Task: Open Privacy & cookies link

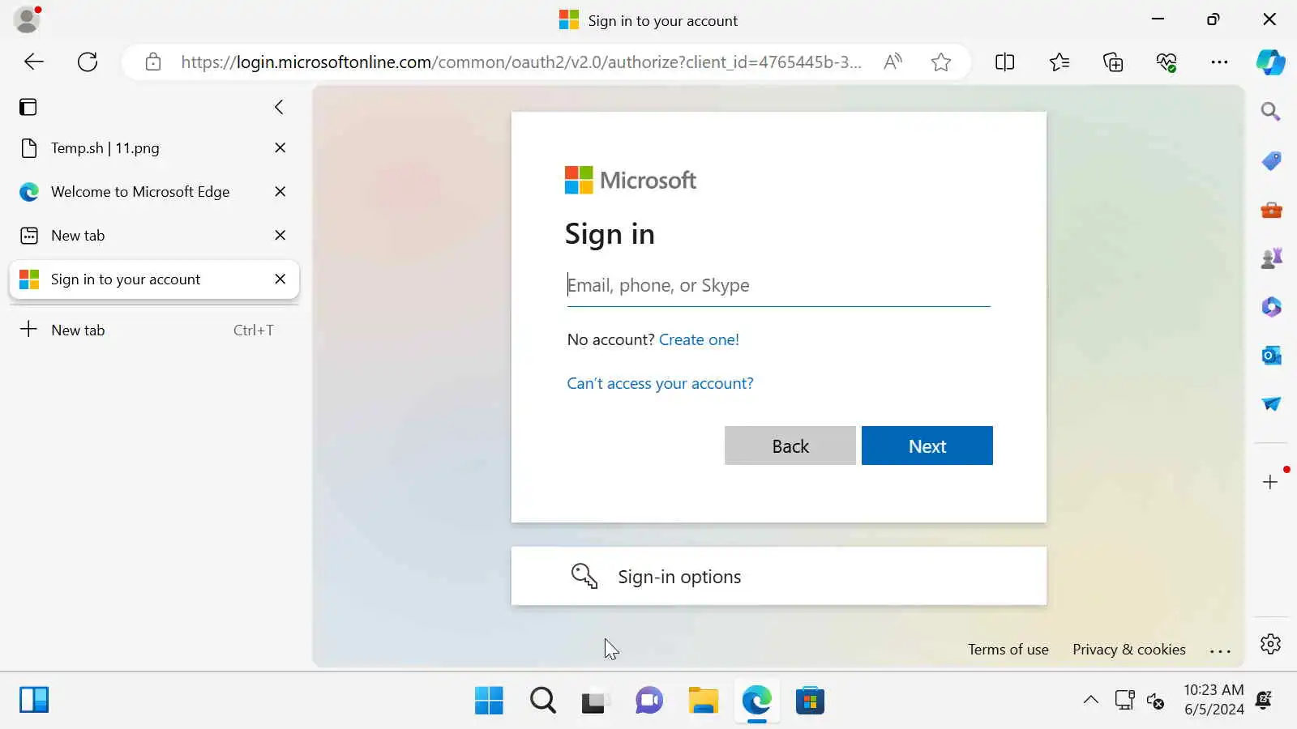Action: [x=1128, y=650]
